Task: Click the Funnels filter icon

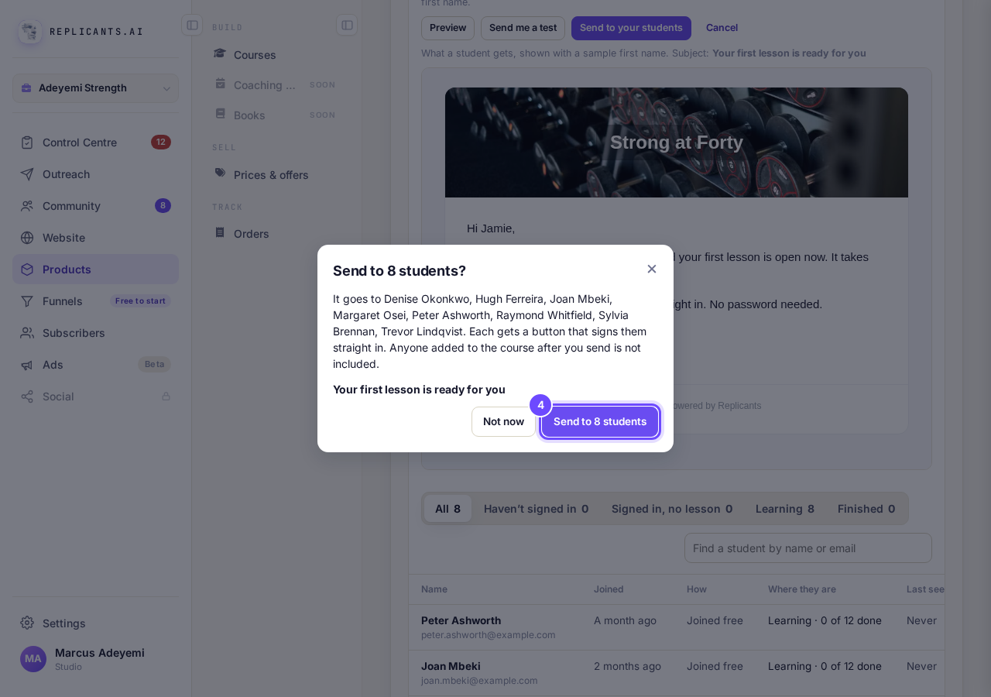Action: click(27, 301)
